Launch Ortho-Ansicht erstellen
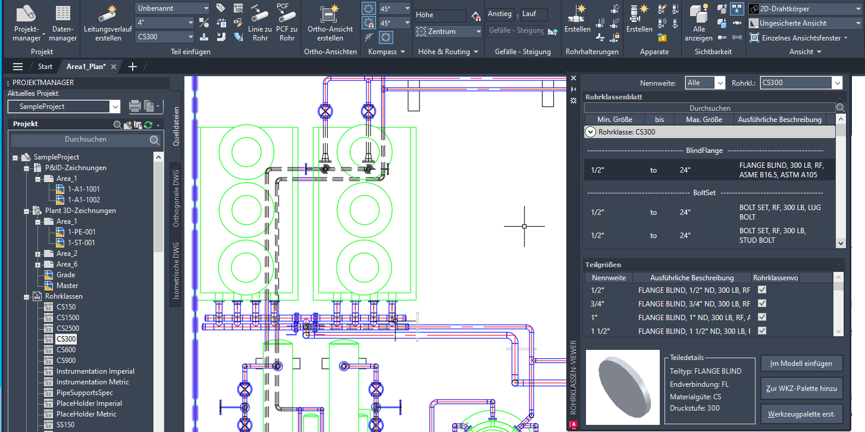The width and height of the screenshot is (865, 432). (x=330, y=23)
